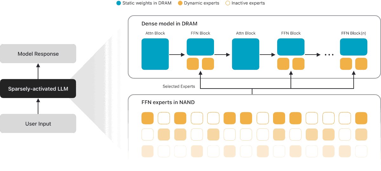Click the Static weights in DRAM legend dot
381x171 pixels.
119,3
